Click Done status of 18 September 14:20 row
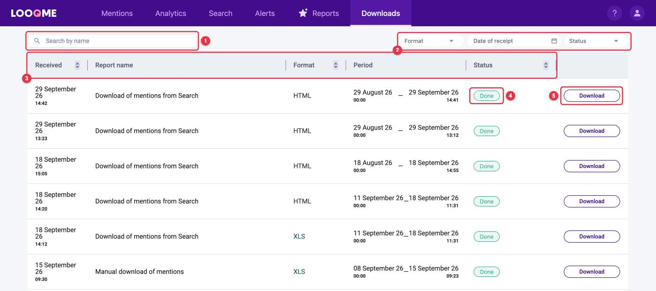 point(487,201)
